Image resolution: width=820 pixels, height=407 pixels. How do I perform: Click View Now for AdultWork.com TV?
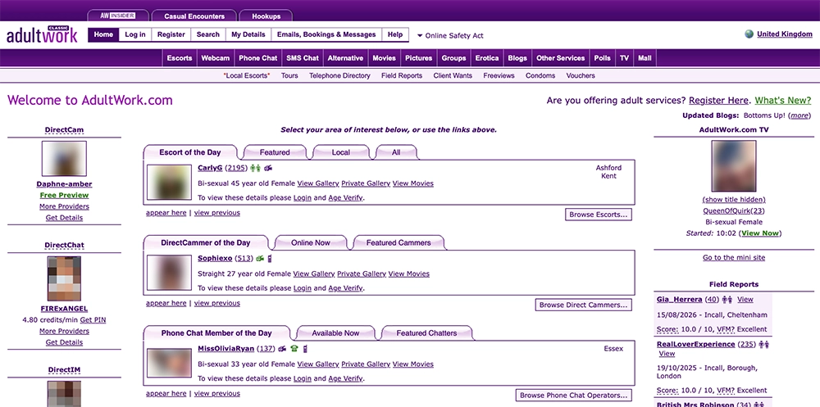(x=760, y=233)
